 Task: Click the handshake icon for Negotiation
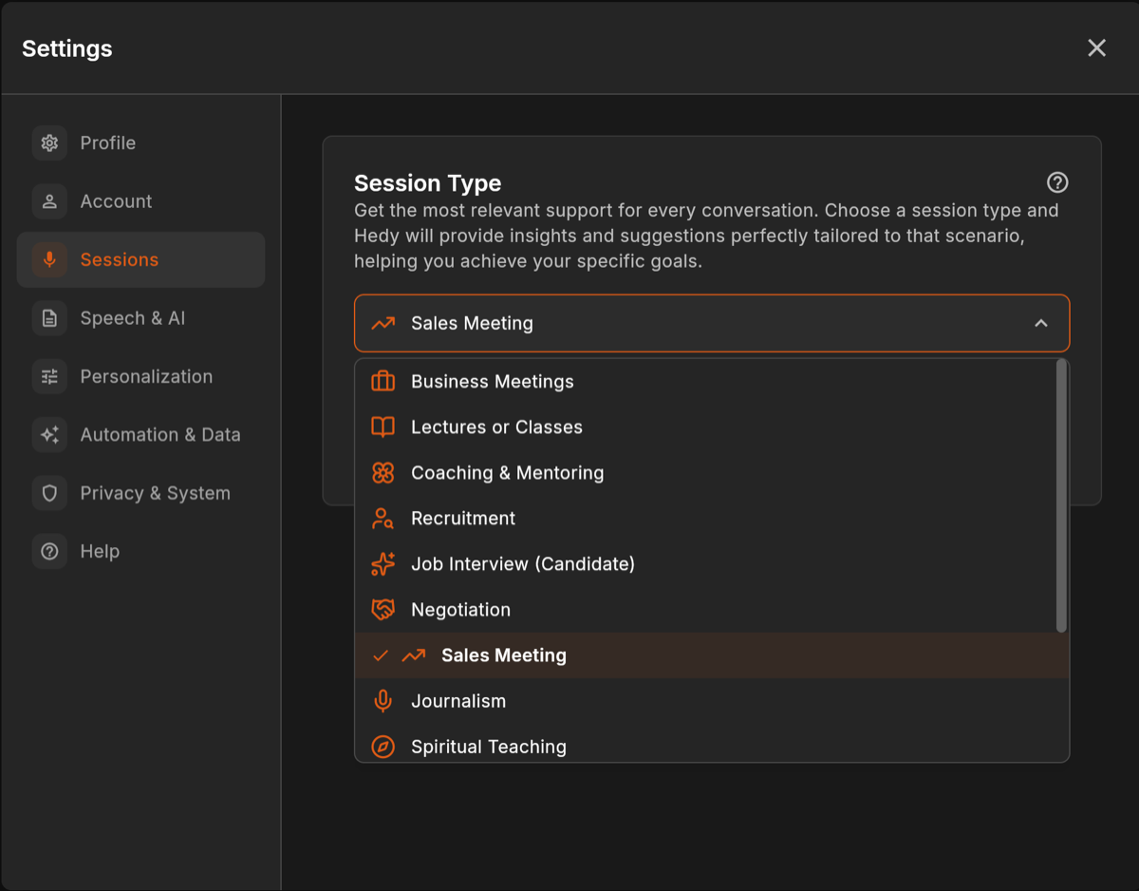(x=383, y=610)
